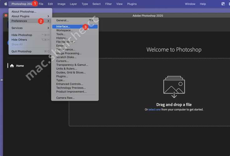Select the Home tab in sidebar
This screenshot has width=230, height=156.
tap(20, 66)
